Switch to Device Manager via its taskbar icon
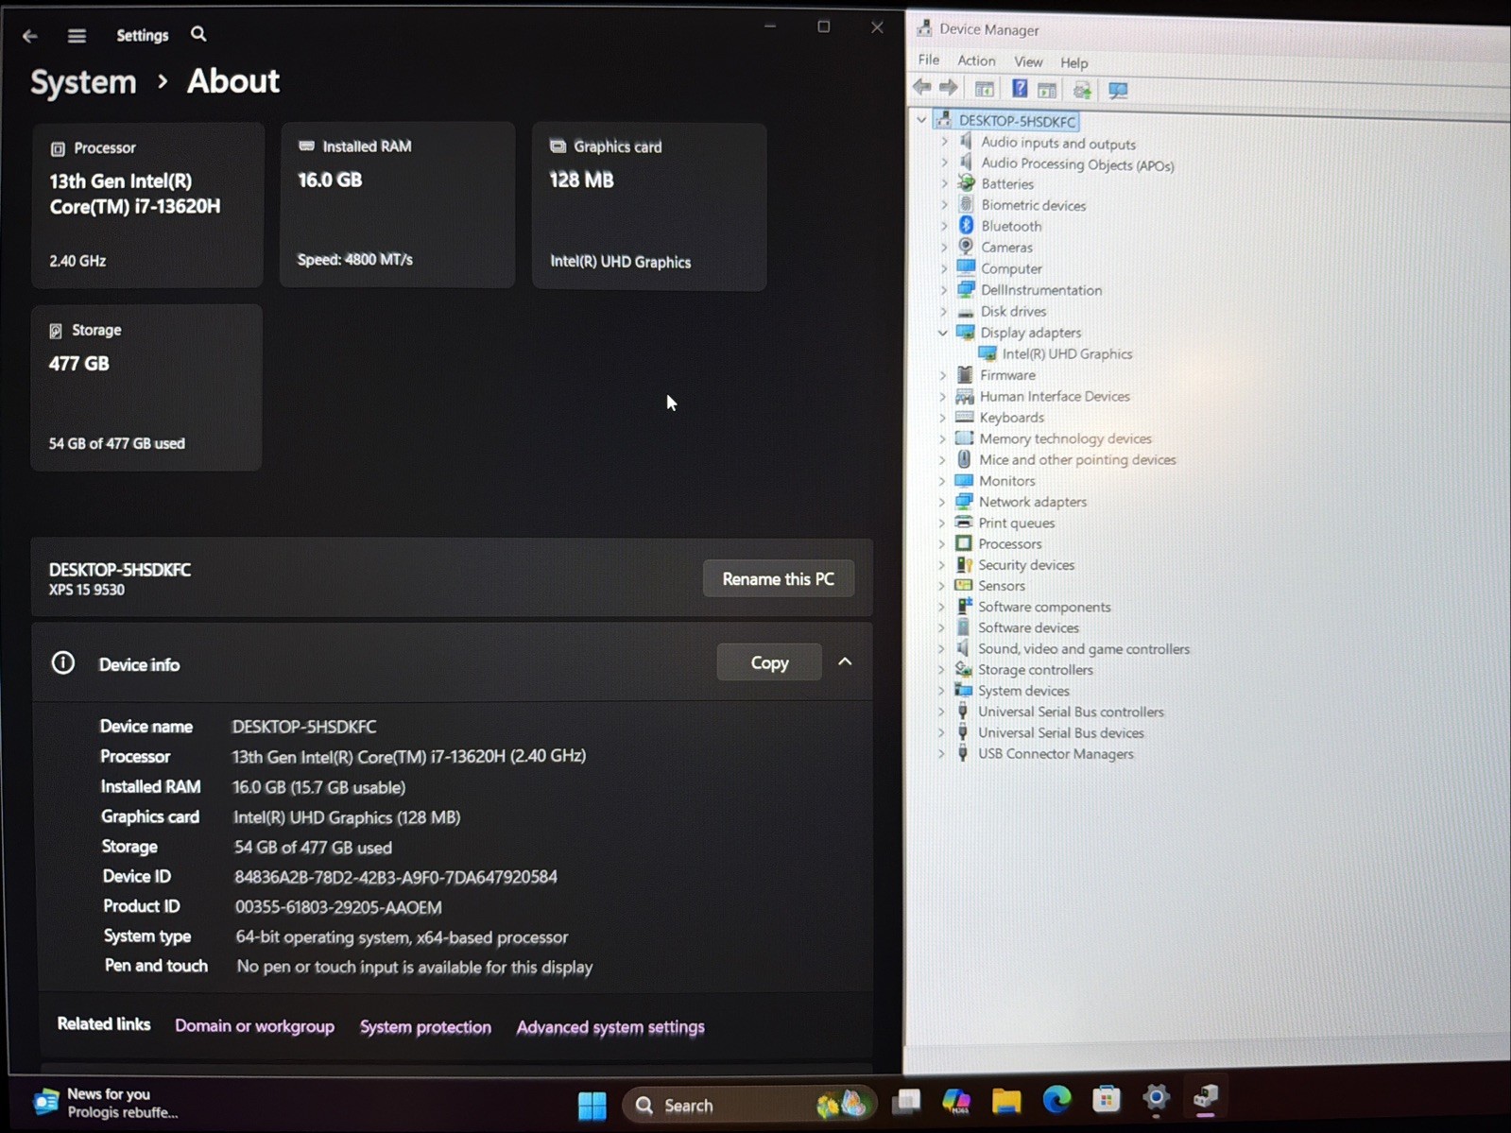The width and height of the screenshot is (1511, 1133). coord(1206,1096)
